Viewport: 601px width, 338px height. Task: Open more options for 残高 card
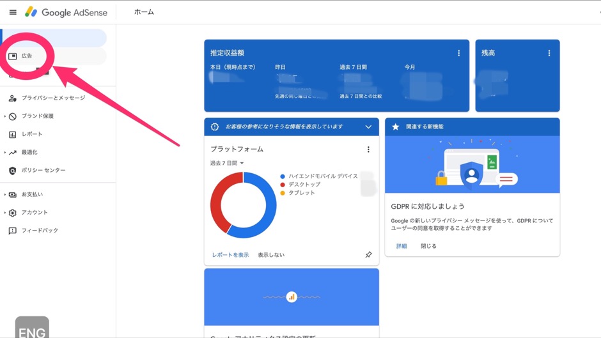point(549,53)
